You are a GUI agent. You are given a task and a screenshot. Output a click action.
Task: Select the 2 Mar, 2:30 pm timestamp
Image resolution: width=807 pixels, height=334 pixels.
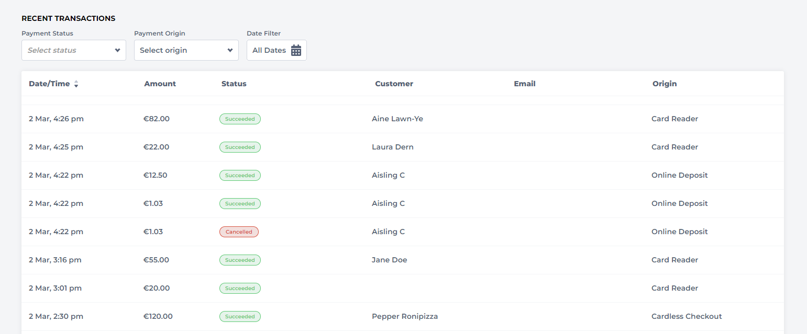coord(56,316)
